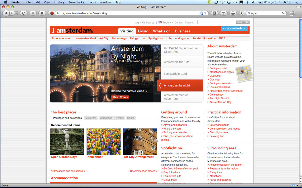
Task: Reload the current page
Action: [23, 13]
